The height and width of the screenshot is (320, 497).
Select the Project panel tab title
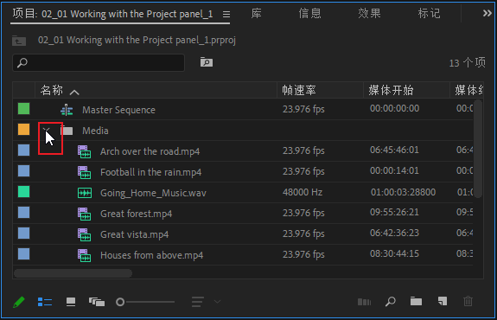(112, 15)
